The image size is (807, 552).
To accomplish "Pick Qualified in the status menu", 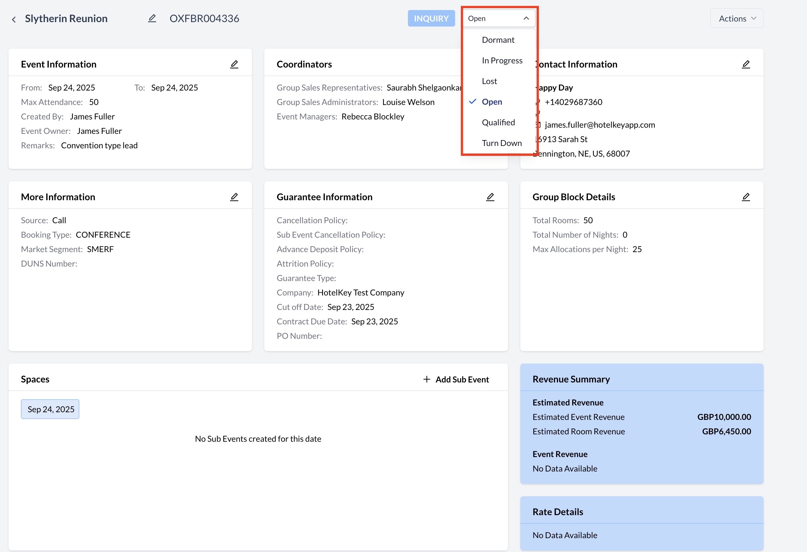I will (x=498, y=122).
